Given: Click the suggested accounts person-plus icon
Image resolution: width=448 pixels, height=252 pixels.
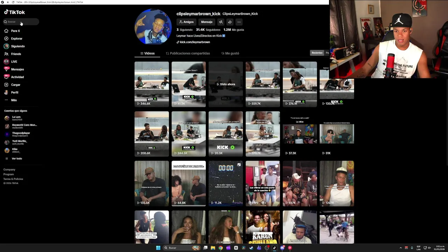Looking at the screenshot, I should pos(221,22).
